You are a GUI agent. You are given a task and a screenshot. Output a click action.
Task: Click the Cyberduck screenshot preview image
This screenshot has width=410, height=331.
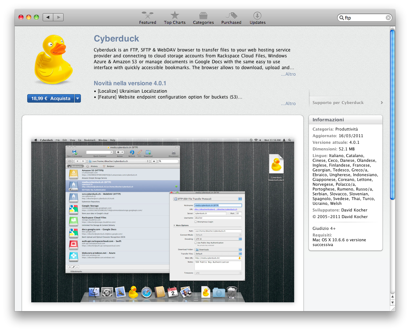tap(163, 220)
